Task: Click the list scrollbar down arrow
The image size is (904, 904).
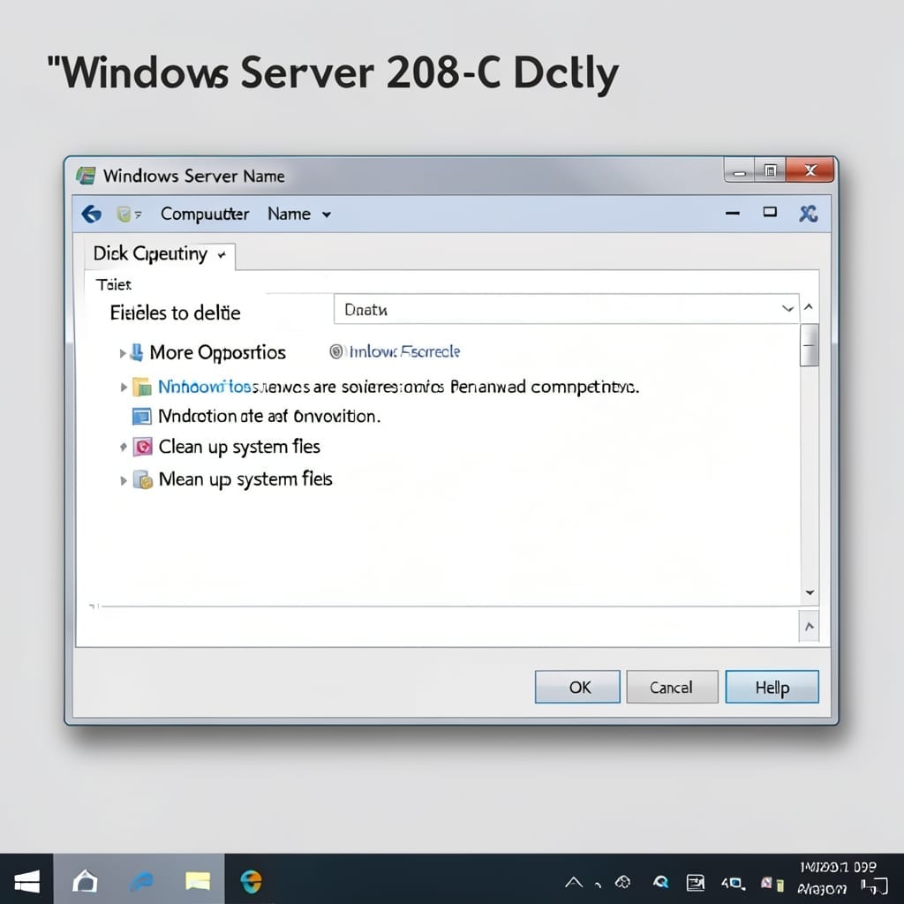Action: click(810, 592)
